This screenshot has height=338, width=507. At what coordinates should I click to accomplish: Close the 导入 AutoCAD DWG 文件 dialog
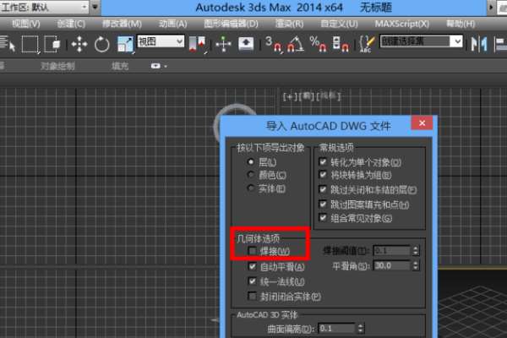[422, 123]
